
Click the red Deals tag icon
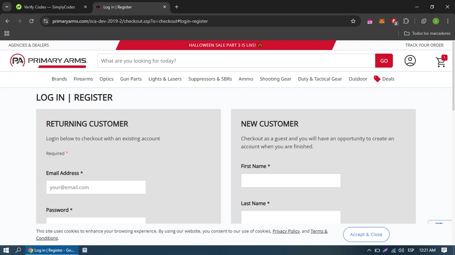pos(377,79)
